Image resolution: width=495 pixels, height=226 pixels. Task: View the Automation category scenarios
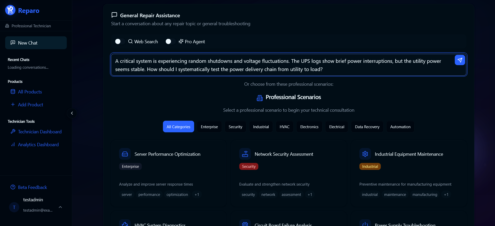coord(400,127)
